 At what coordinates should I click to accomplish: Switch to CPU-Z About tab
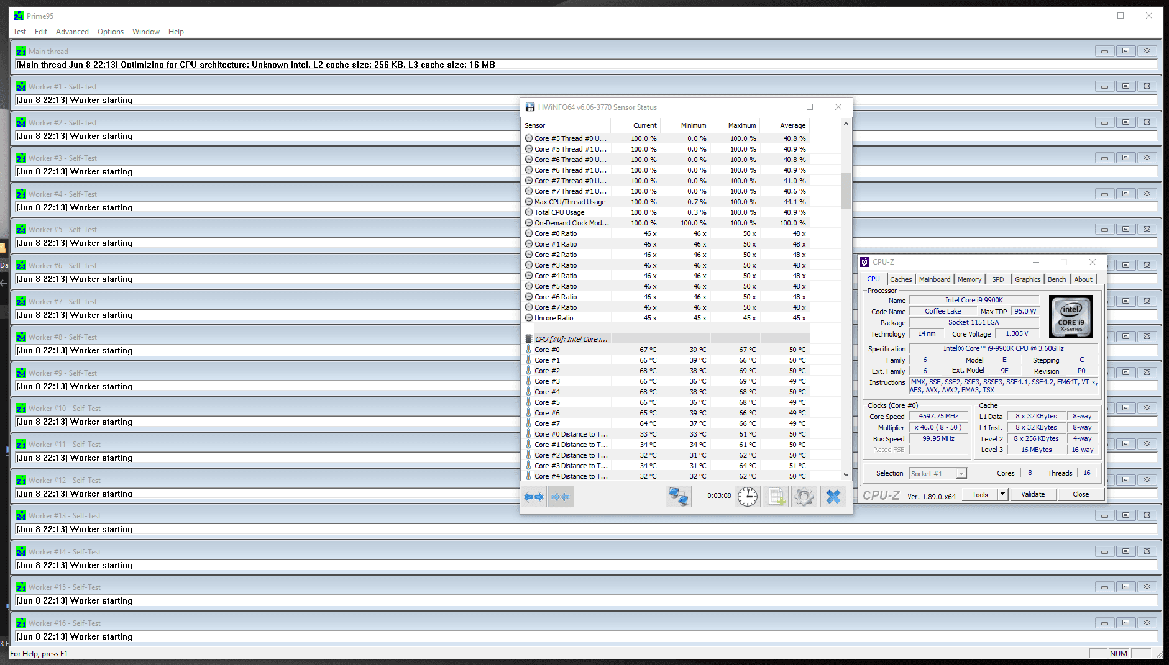click(x=1083, y=279)
